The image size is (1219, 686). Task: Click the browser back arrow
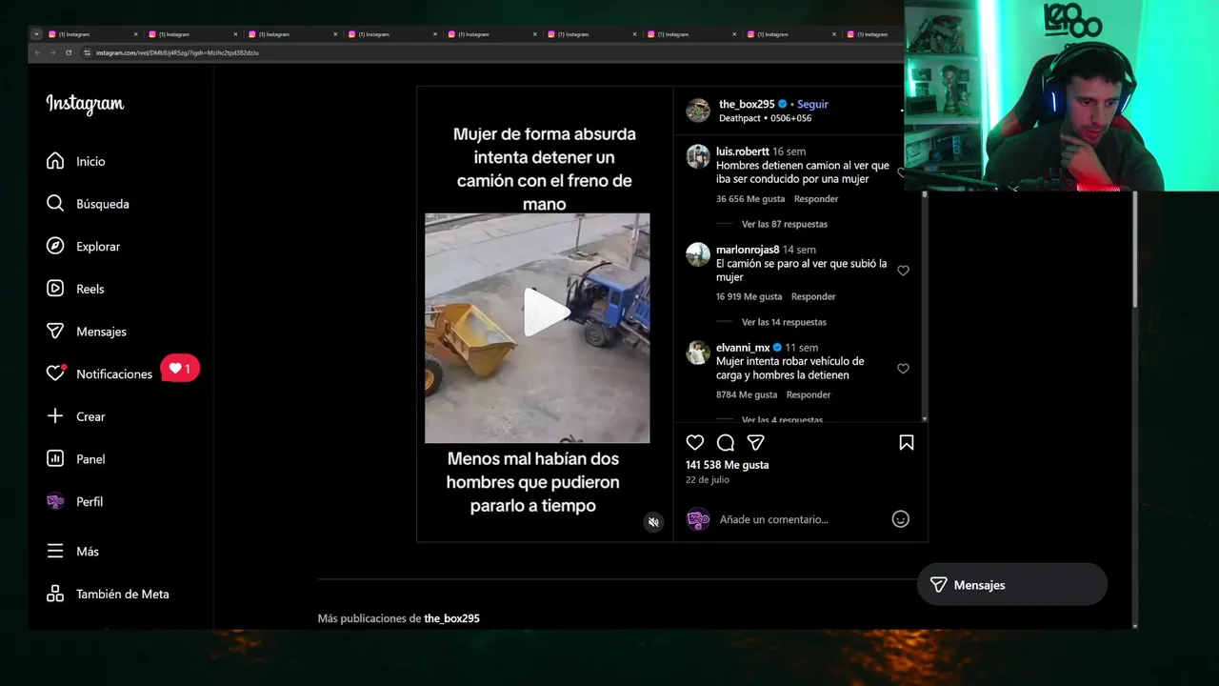point(38,52)
